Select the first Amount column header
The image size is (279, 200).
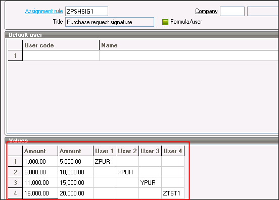(40, 151)
